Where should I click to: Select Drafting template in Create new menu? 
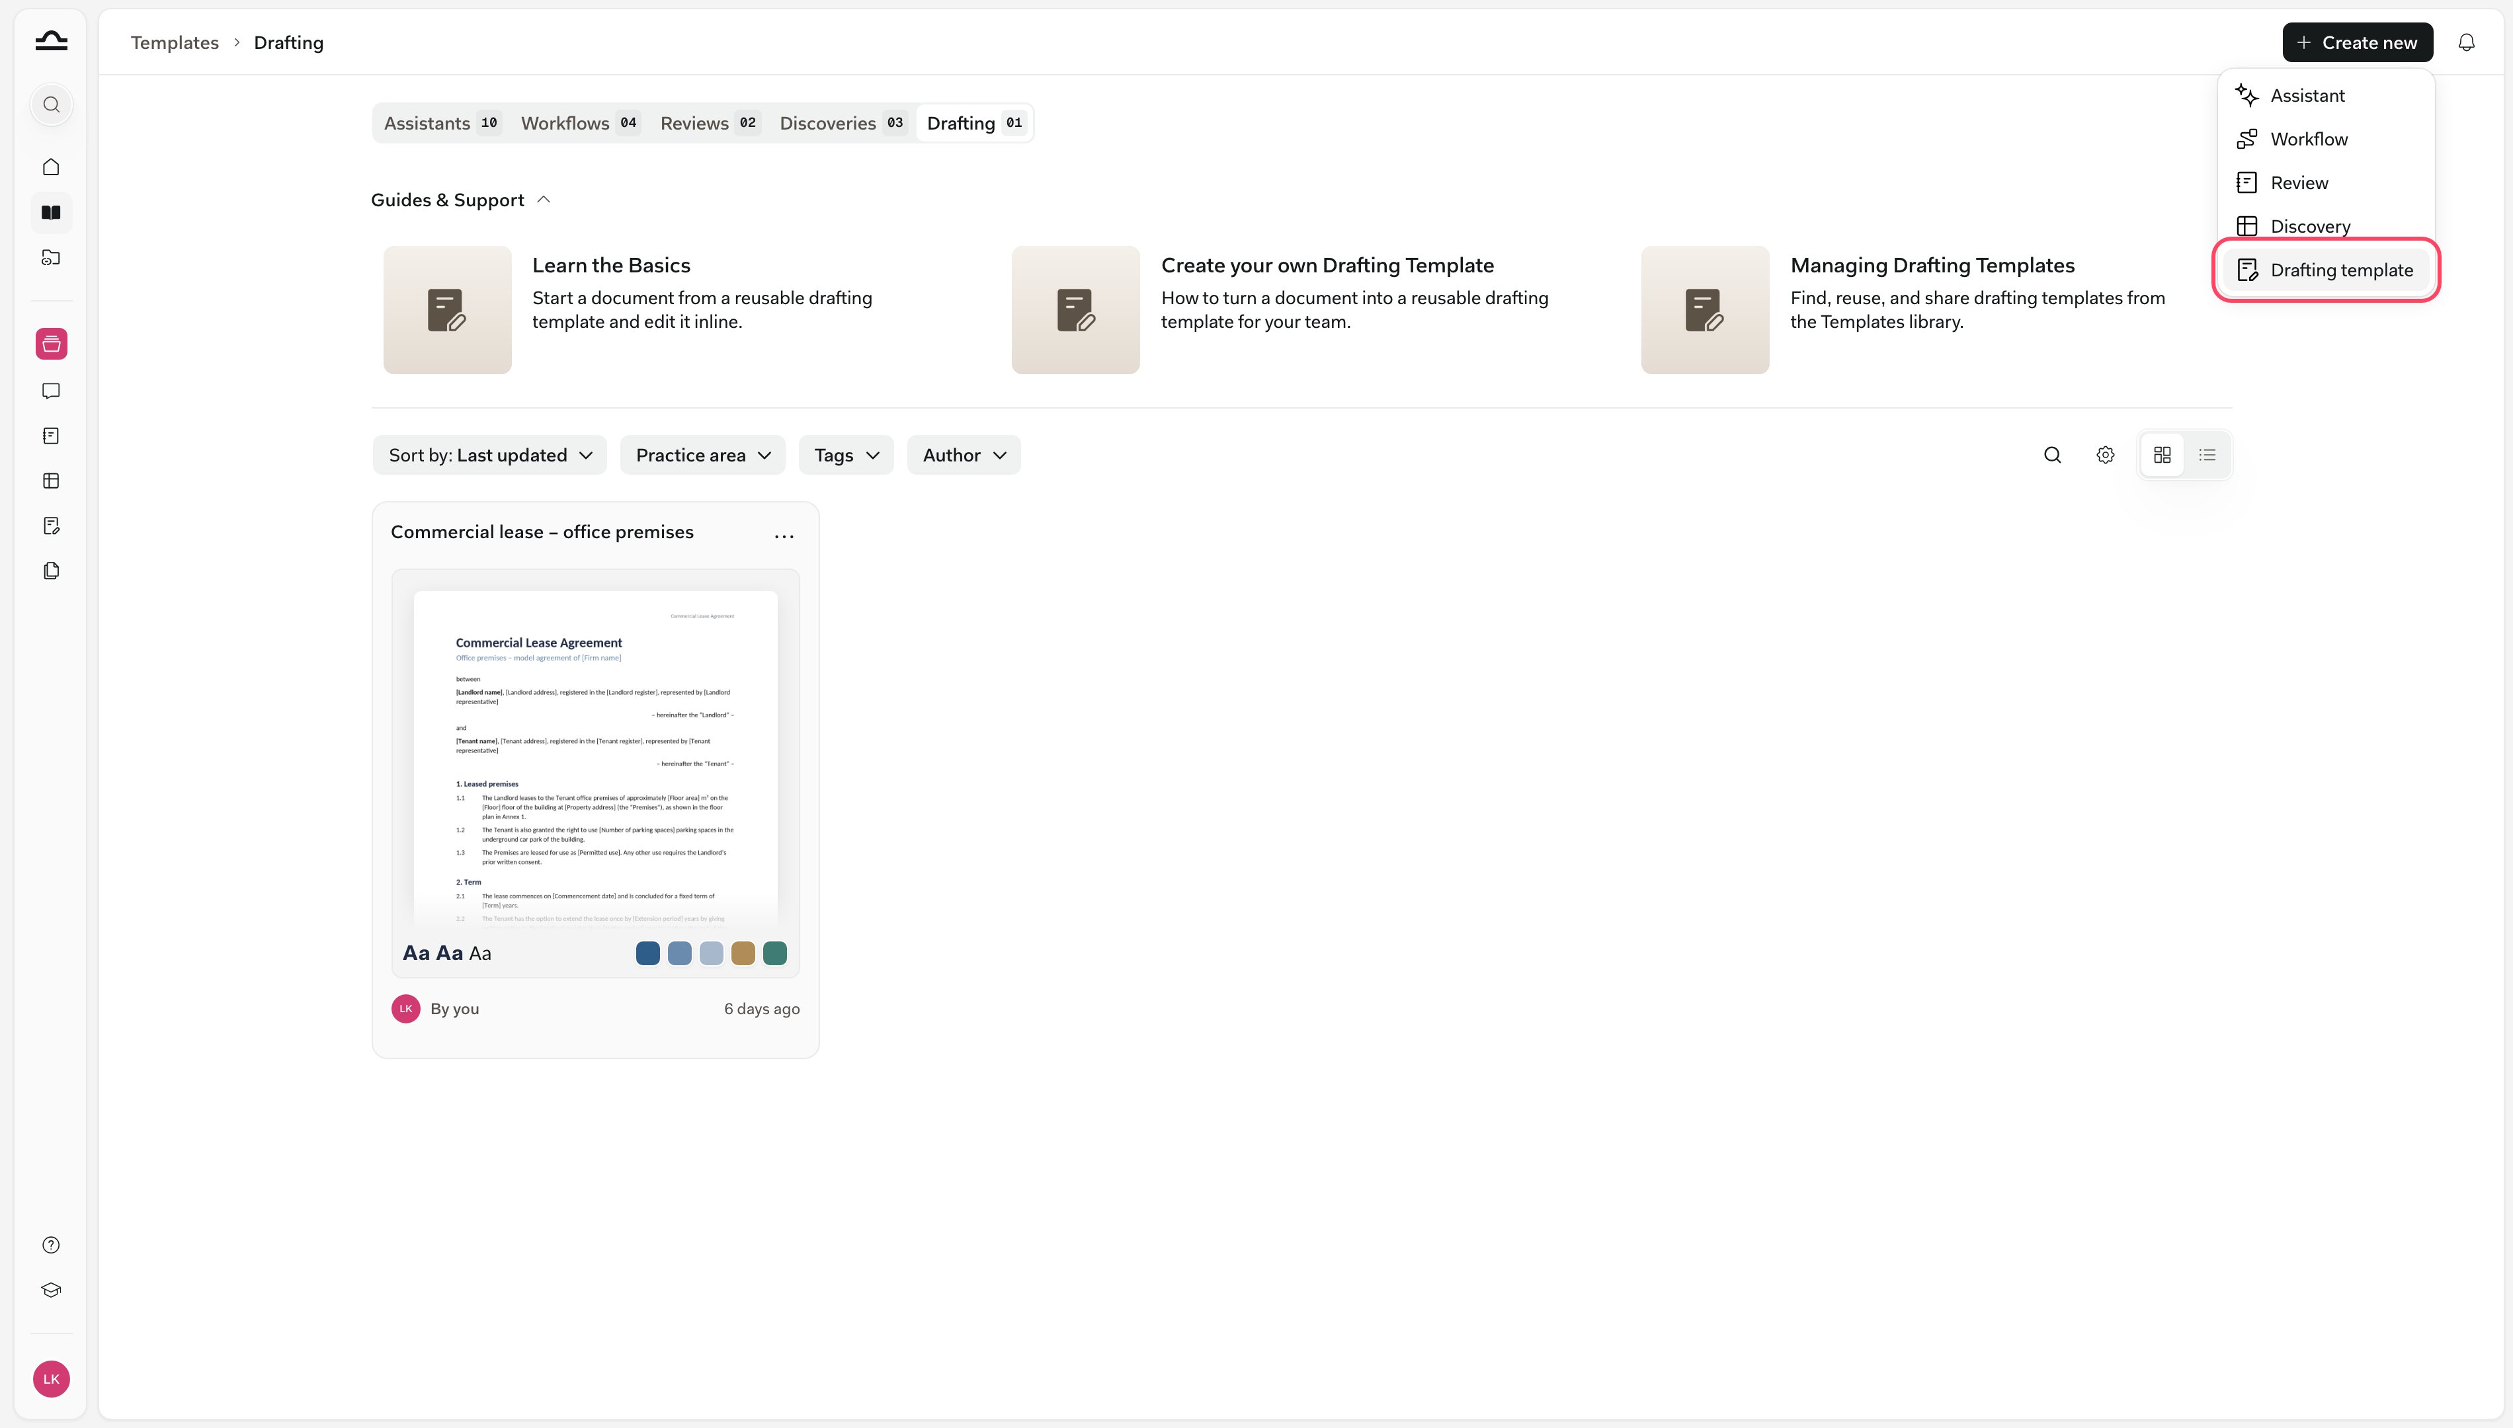click(2326, 270)
